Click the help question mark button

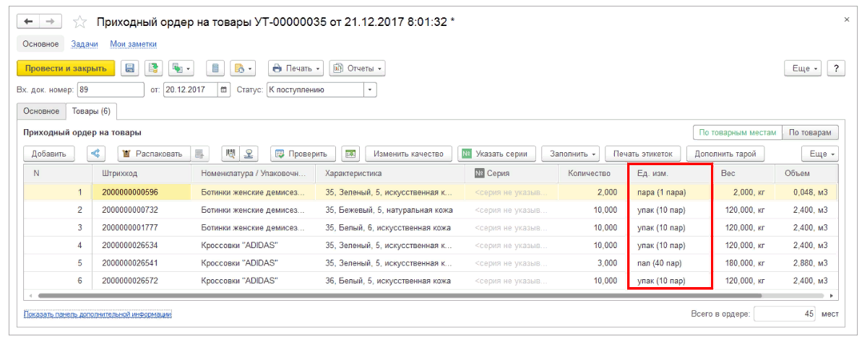tap(836, 69)
